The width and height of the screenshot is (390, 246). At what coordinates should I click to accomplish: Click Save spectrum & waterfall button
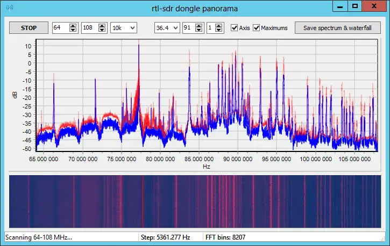click(x=337, y=28)
